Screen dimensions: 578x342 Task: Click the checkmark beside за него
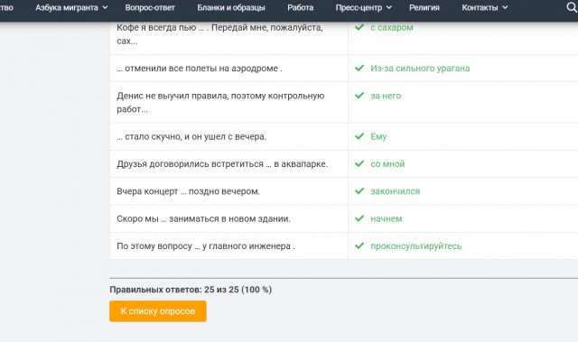359,96
